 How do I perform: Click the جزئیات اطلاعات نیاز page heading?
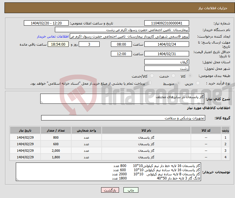pyautogui.click(x=213, y=8)
